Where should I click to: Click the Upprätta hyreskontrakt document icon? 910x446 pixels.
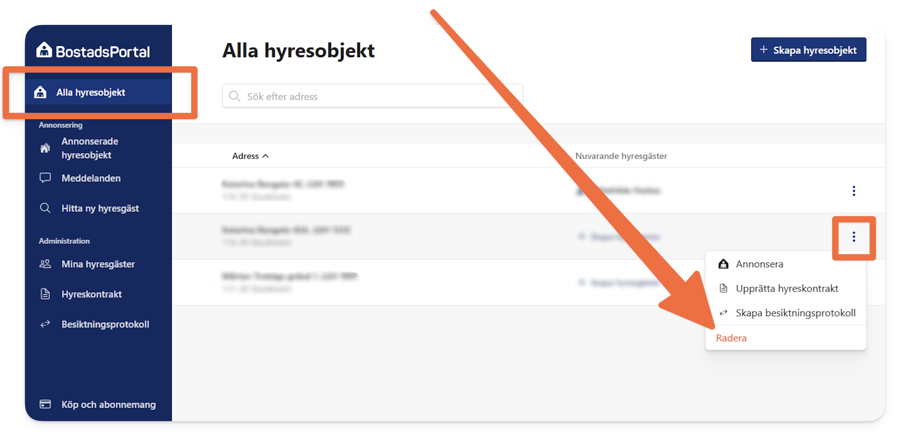(x=723, y=288)
